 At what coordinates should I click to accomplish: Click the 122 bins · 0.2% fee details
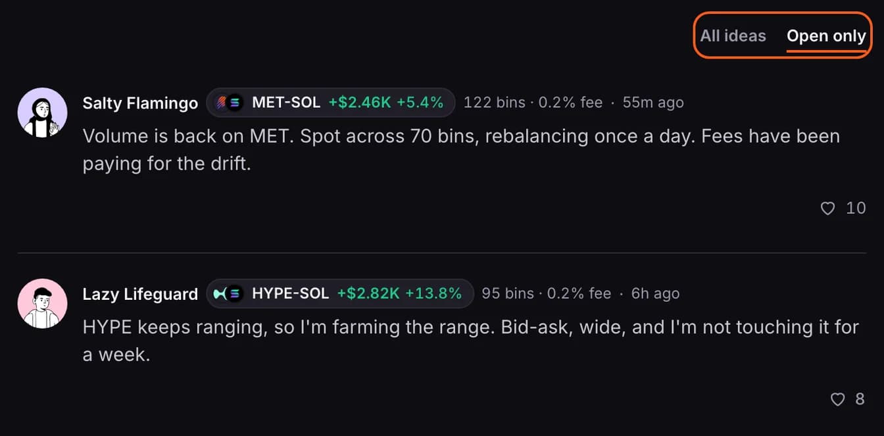click(533, 103)
